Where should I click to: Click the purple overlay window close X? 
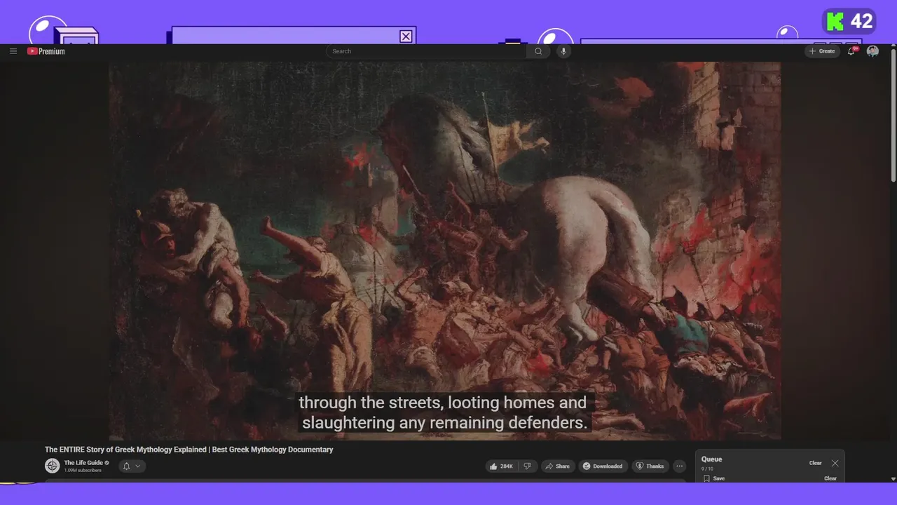point(406,36)
